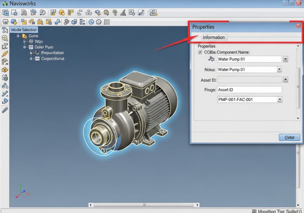
Task: Click the orange gear toolbar icon
Action: pyautogui.click(x=62, y=12)
